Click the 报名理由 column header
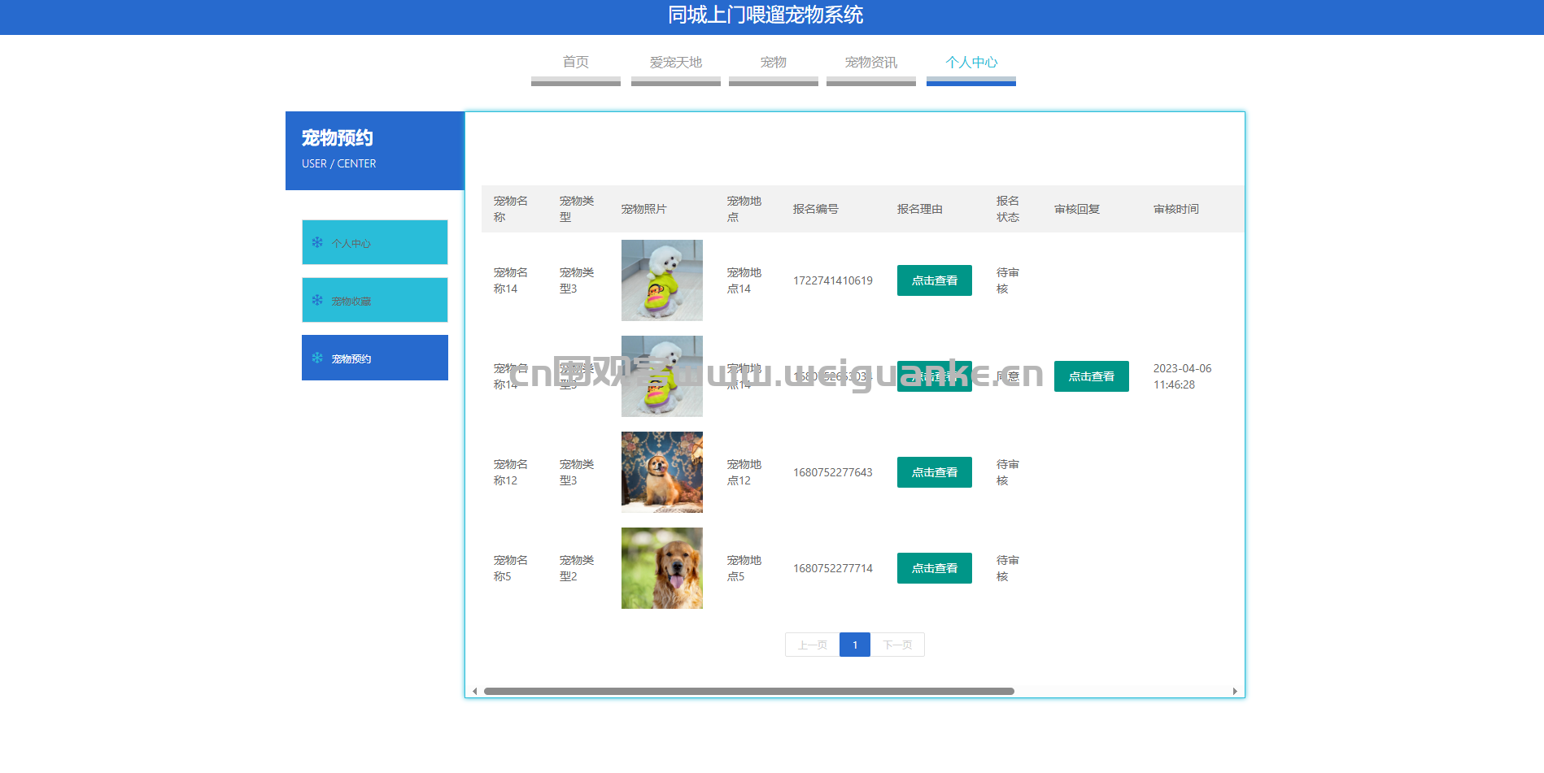Viewport: 1544px width, 773px height. 919,209
